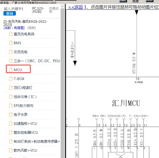Click the KM1 1.25 B wire label
159x158 pixels.
pyautogui.click(x=77, y=146)
